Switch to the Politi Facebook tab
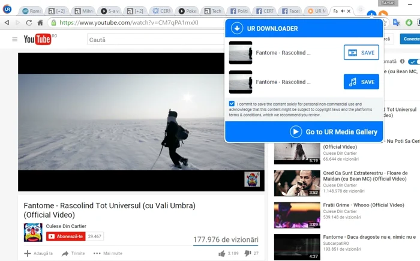 [x=240, y=11]
